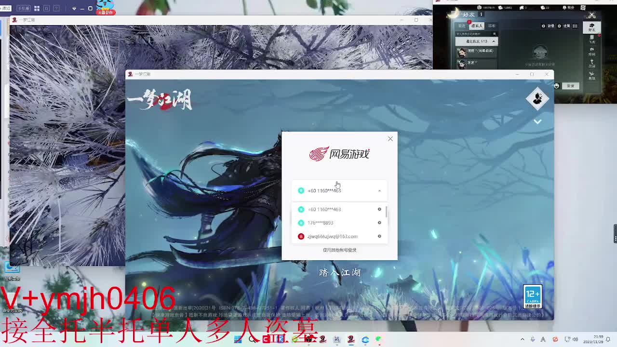Switch to 联系人 tab in friends panel
617x347 pixels.
click(477, 26)
